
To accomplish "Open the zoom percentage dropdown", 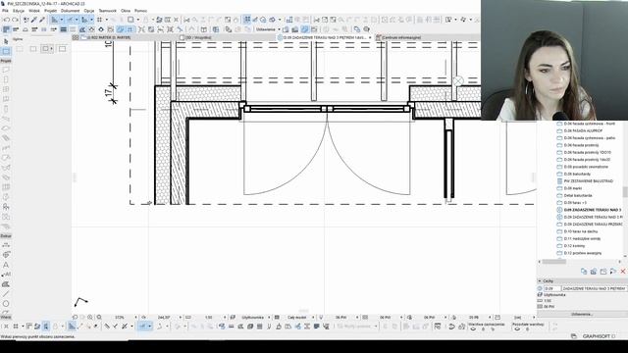I will [x=135, y=317].
